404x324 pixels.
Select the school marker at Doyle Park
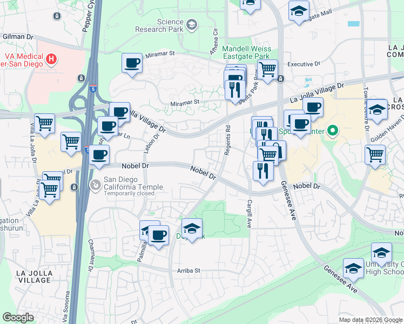(192, 229)
